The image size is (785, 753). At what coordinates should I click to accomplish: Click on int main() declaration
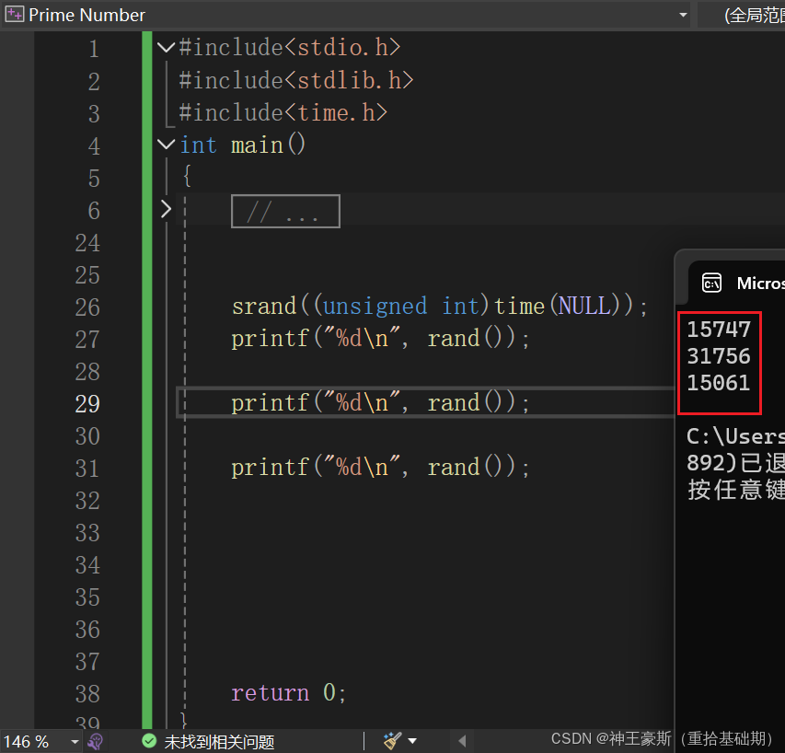click(x=242, y=145)
